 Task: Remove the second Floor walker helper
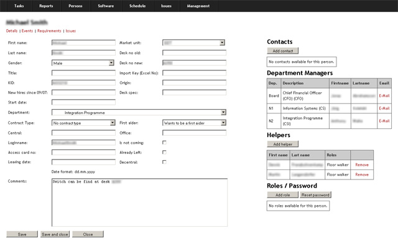[362, 174]
